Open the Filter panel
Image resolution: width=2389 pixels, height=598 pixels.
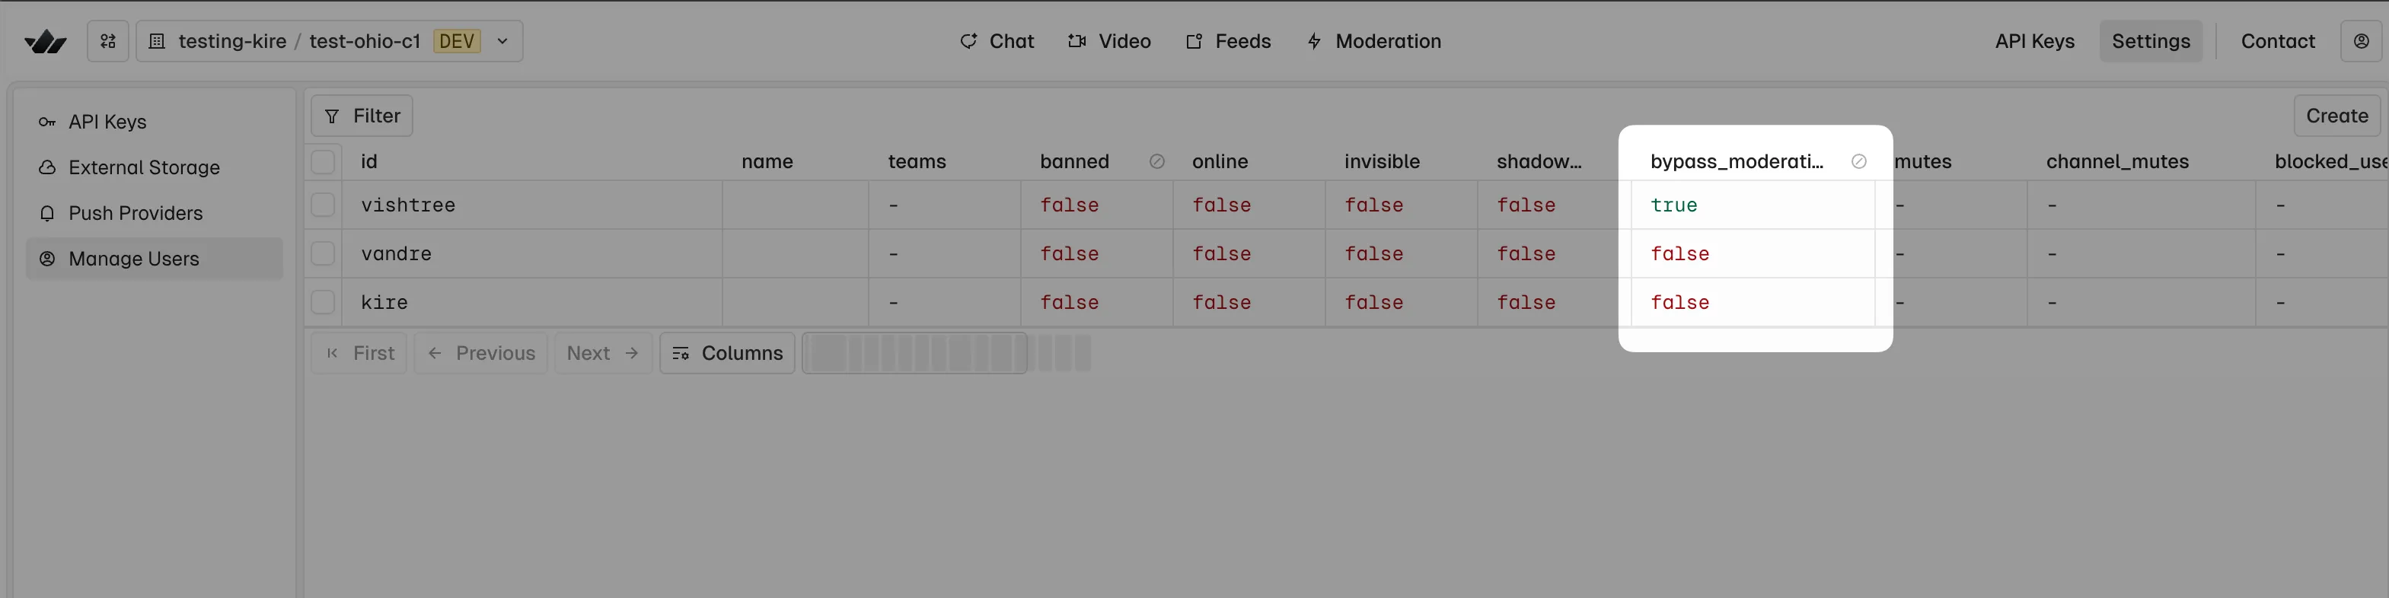[x=361, y=115]
